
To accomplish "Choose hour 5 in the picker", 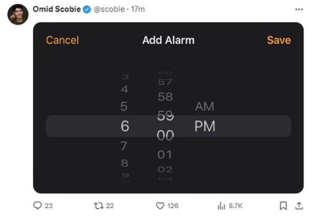I will (x=124, y=106).
